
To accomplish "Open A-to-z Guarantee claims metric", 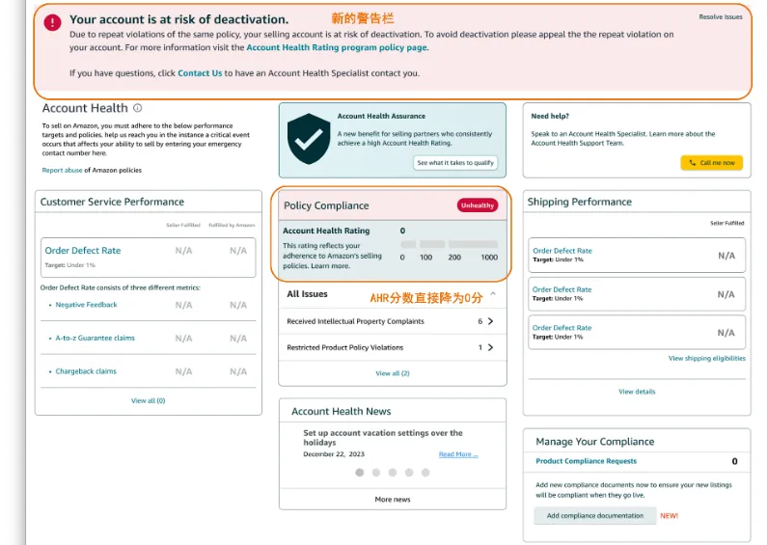I will click(95, 339).
